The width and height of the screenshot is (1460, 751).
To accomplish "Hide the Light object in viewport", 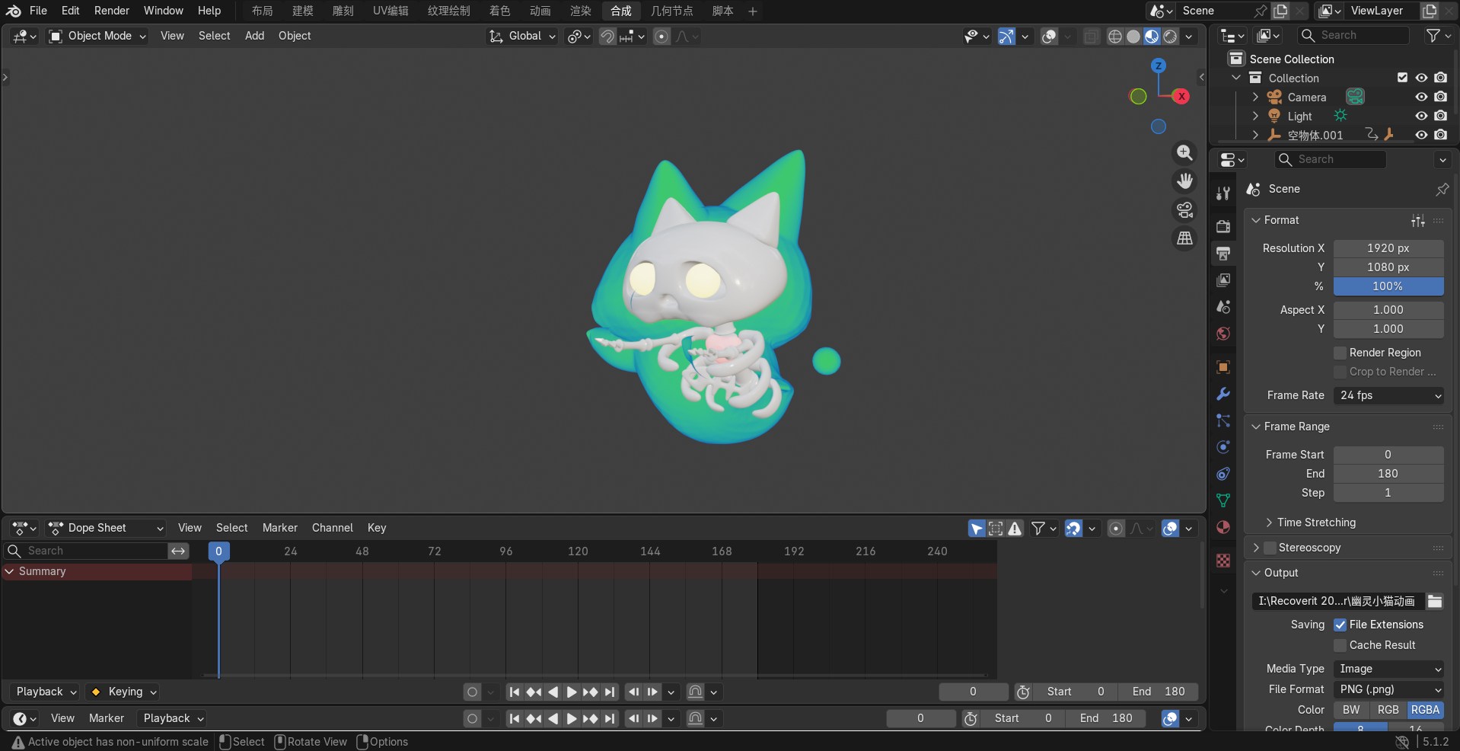I will coord(1421,116).
